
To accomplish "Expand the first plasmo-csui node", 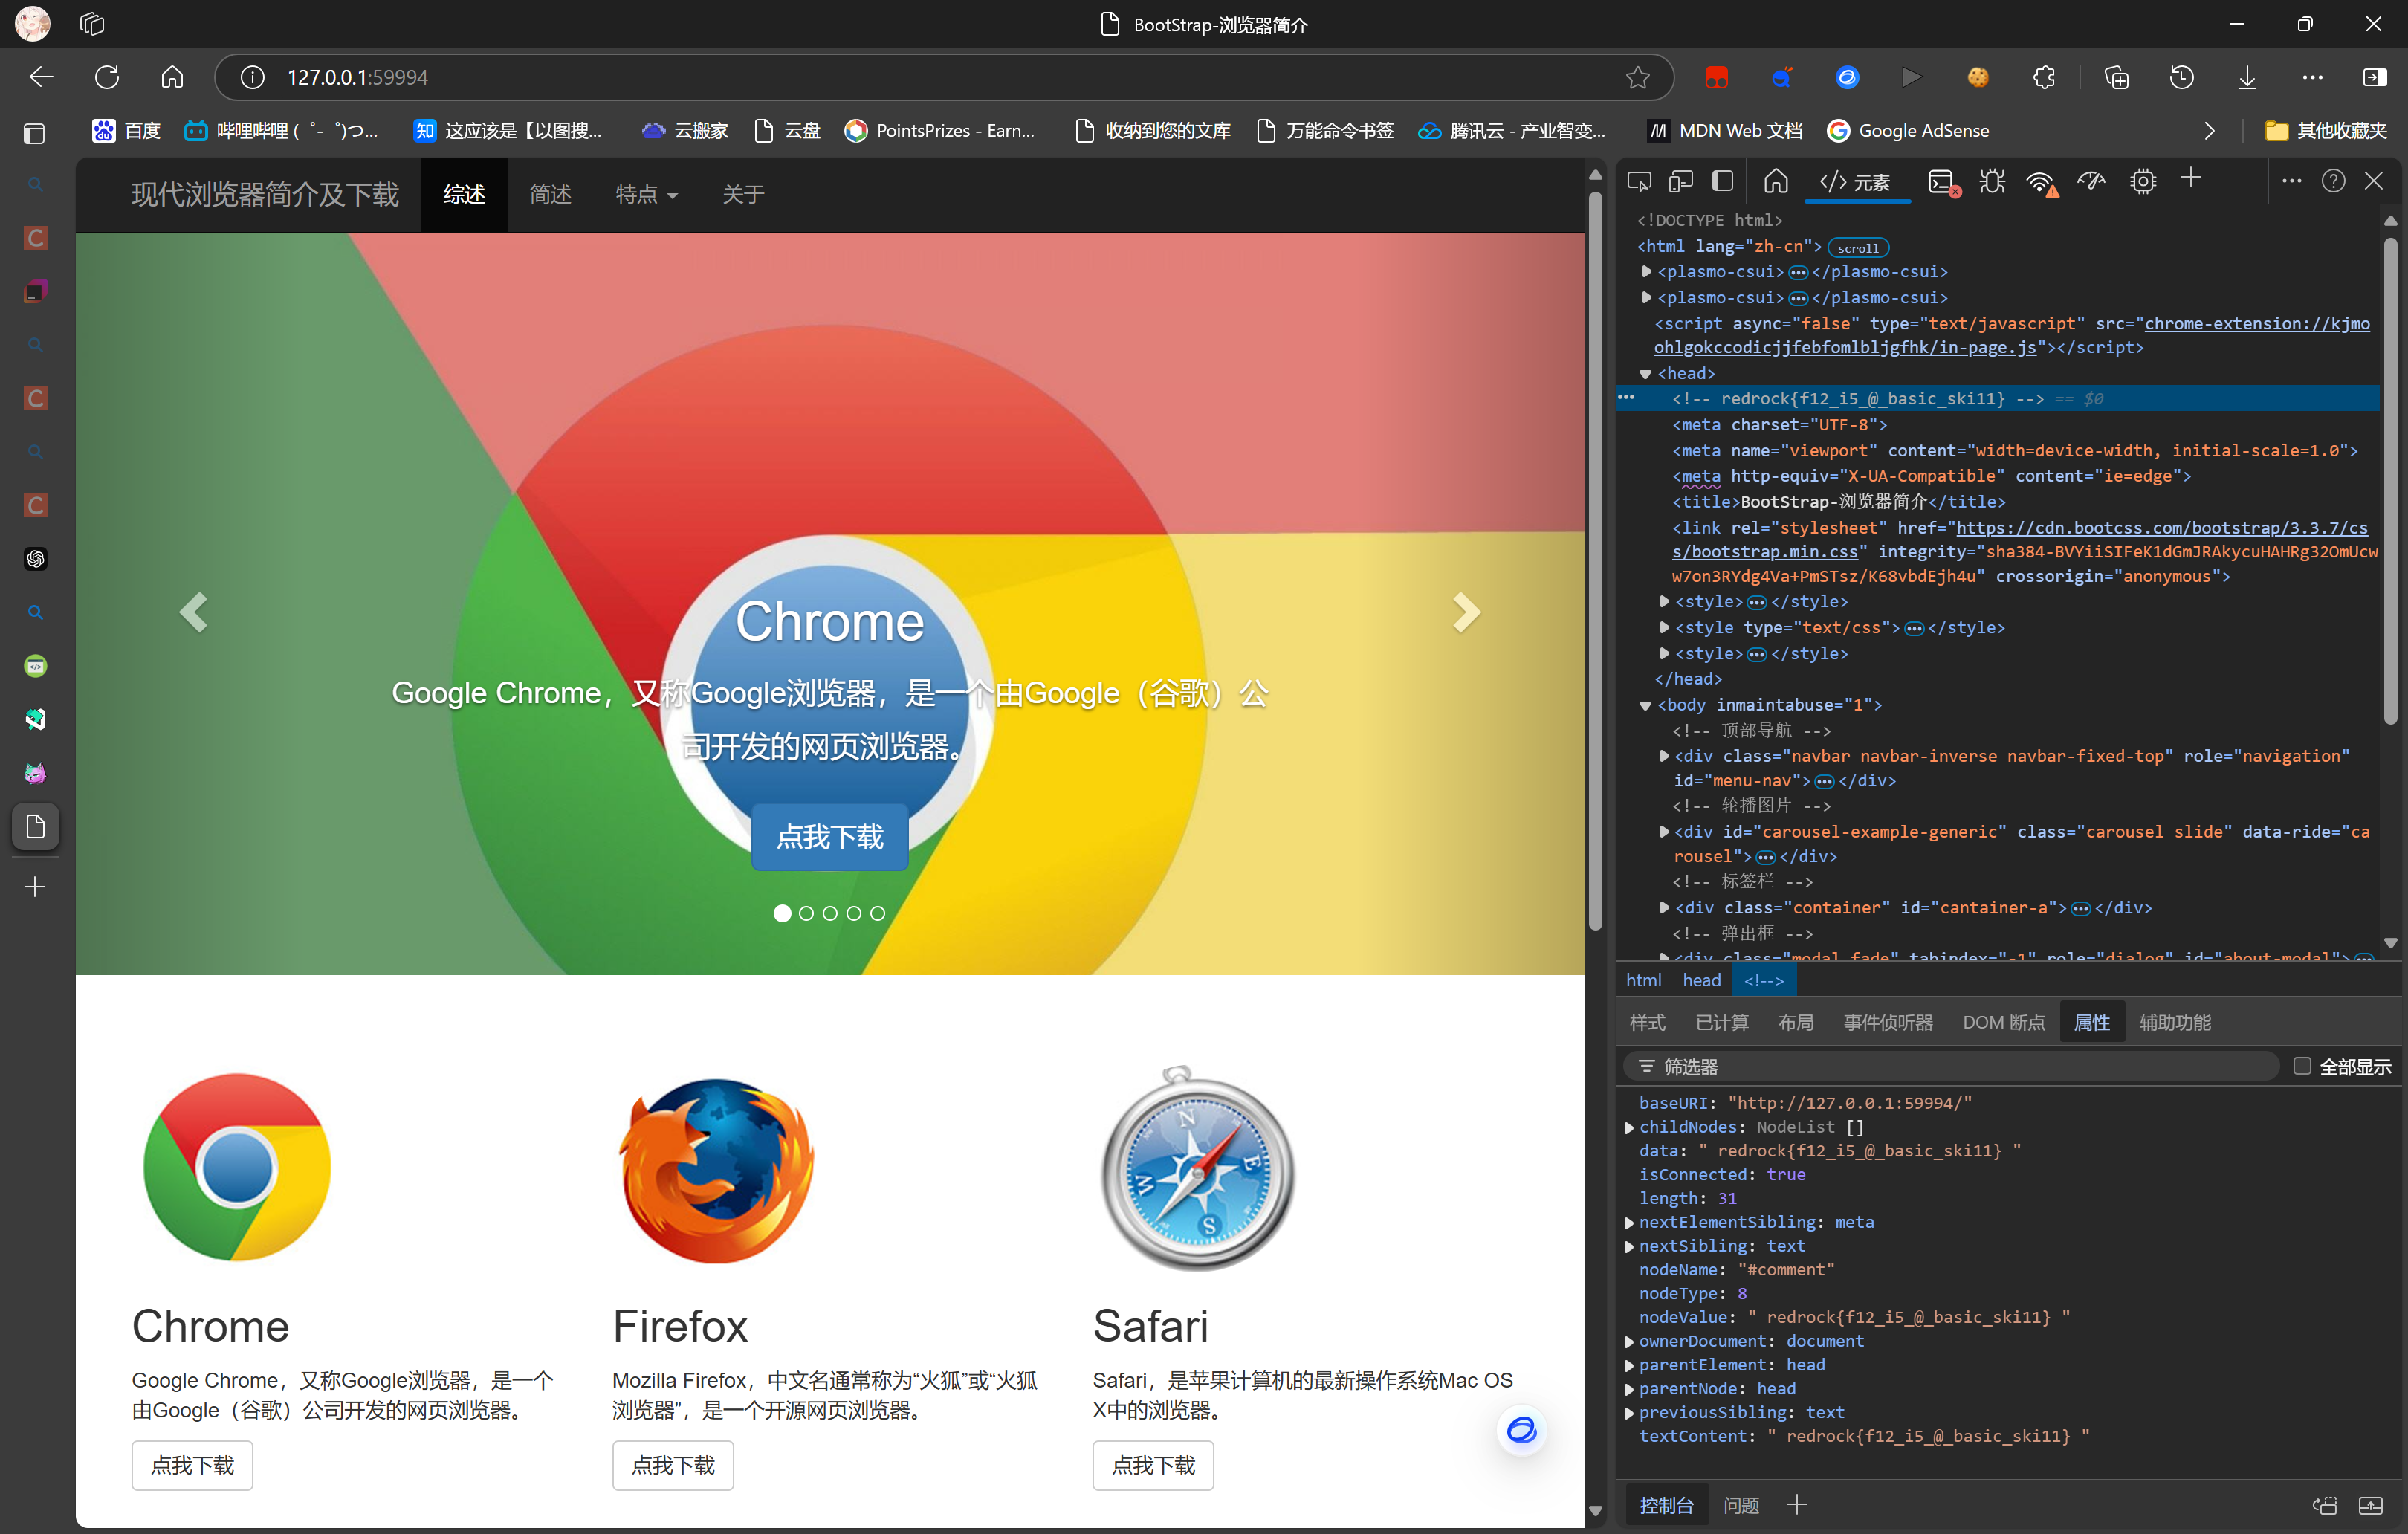I will 1646,271.
